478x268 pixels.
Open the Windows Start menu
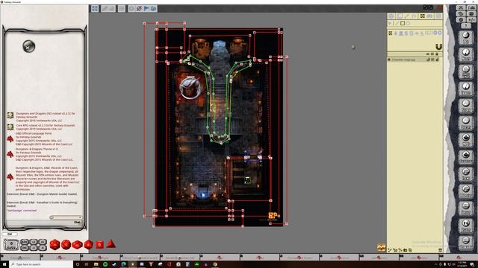click(4, 264)
